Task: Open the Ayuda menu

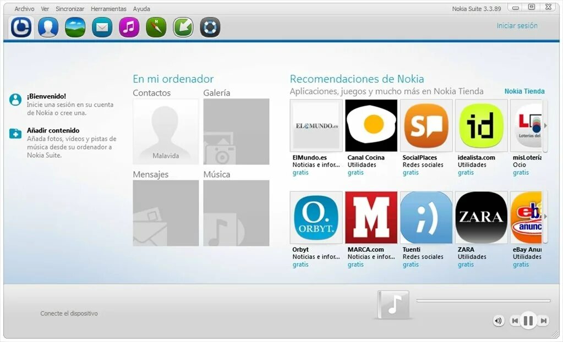Action: (x=141, y=9)
